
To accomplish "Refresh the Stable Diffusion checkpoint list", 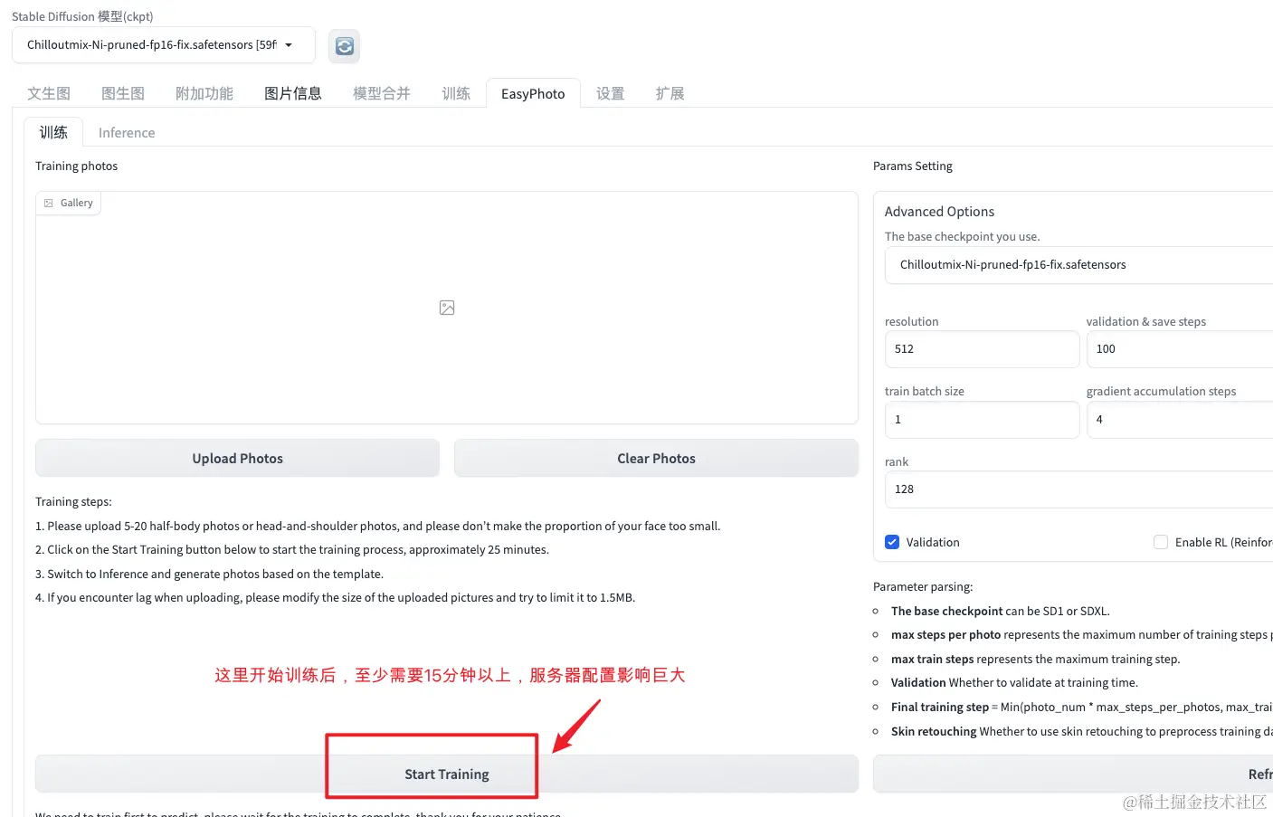I will 344,46.
